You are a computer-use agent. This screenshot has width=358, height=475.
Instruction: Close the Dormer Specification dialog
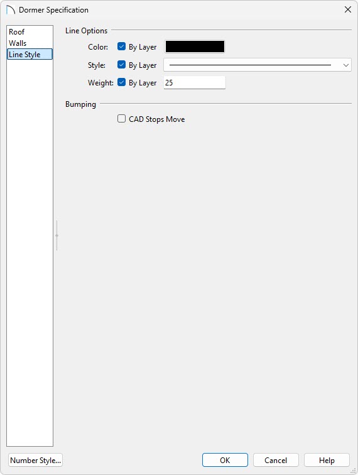348,9
